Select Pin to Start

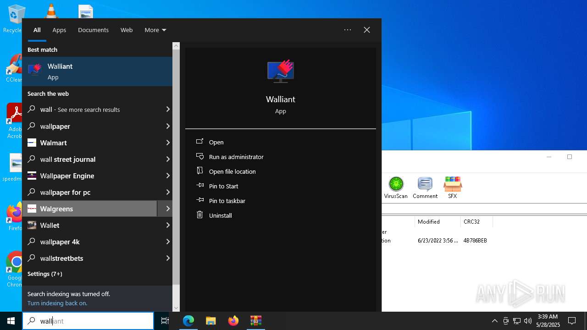click(224, 186)
